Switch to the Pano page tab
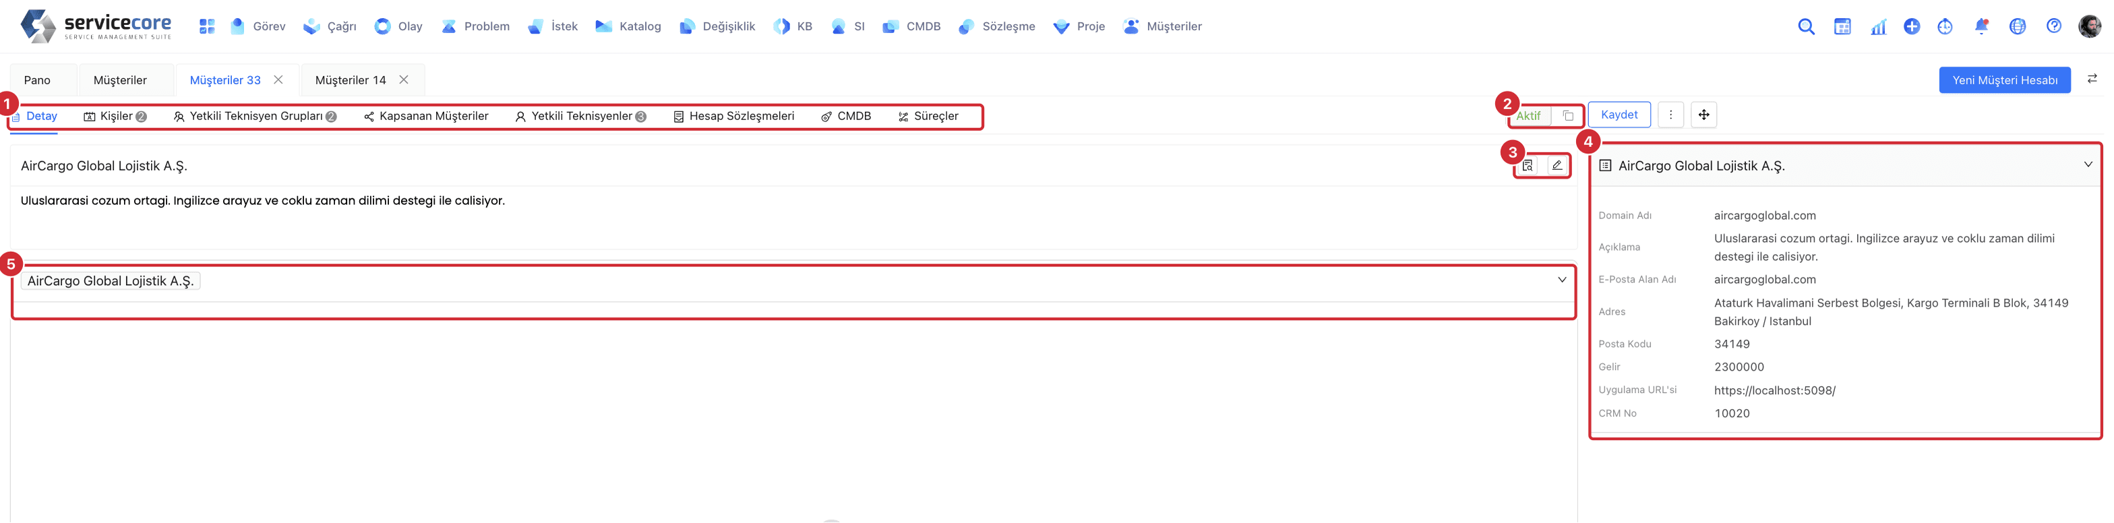The image size is (2114, 523). click(37, 80)
